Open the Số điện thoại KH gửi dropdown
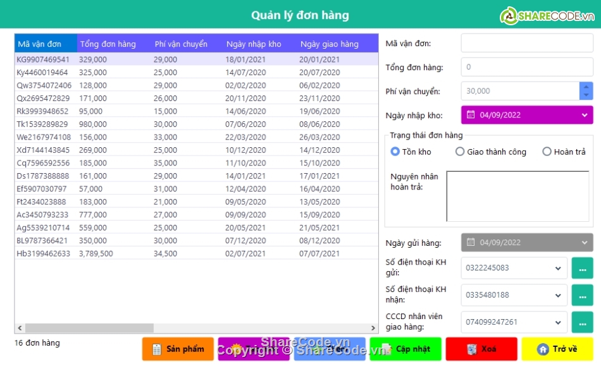Viewport: 601px width, 369px height. (558, 268)
